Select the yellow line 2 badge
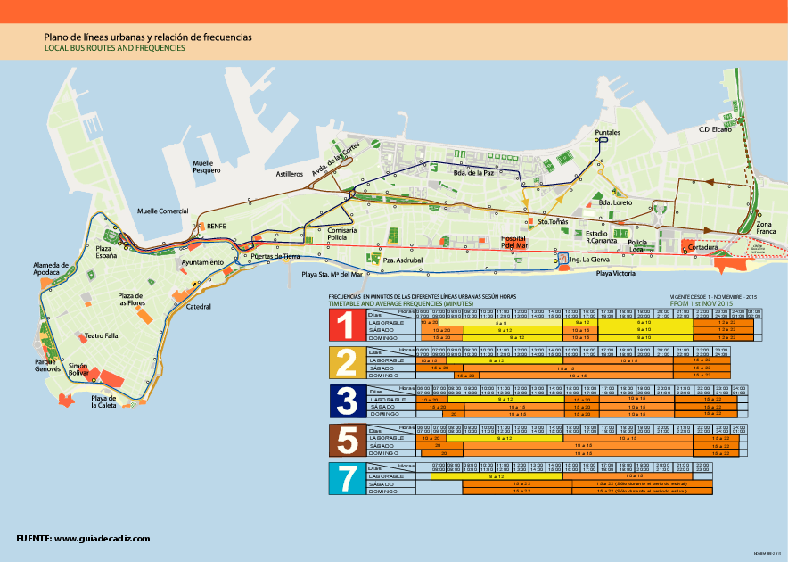 [346, 363]
